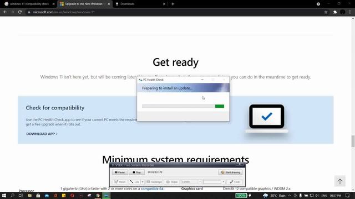Open File Explorer from taskbar
Screen dimensions: 355x199
[29, 195]
